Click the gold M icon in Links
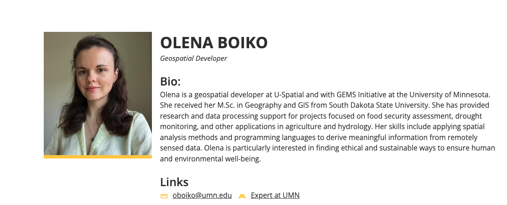The width and height of the screenshot is (507, 205). click(x=242, y=196)
